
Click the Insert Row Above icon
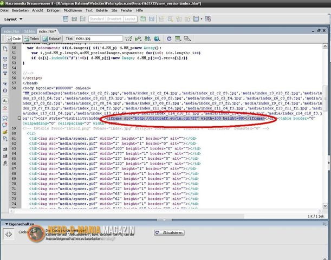coord(161,19)
